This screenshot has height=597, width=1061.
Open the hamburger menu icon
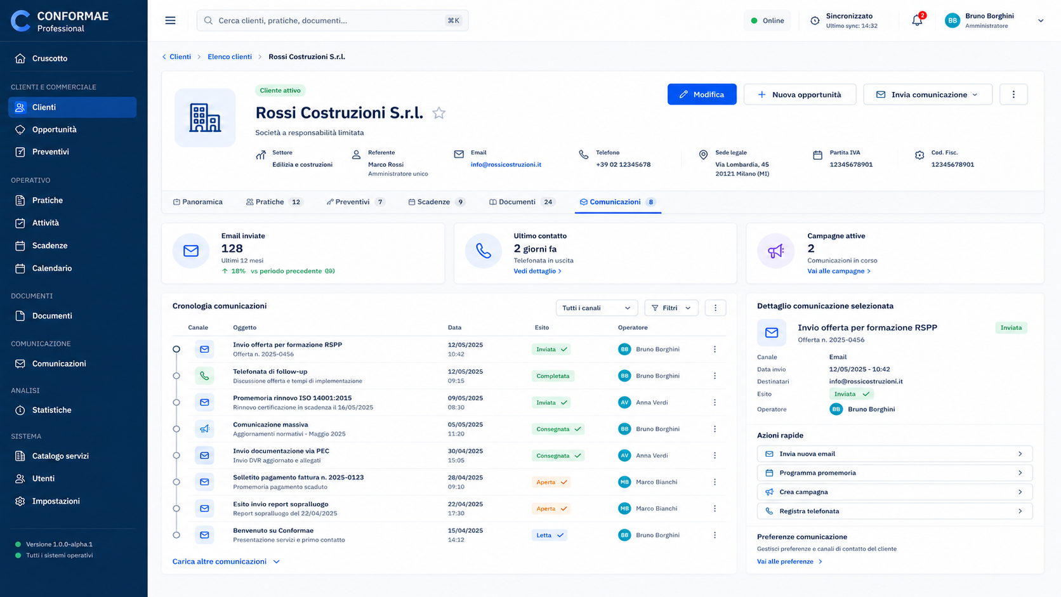coord(170,20)
